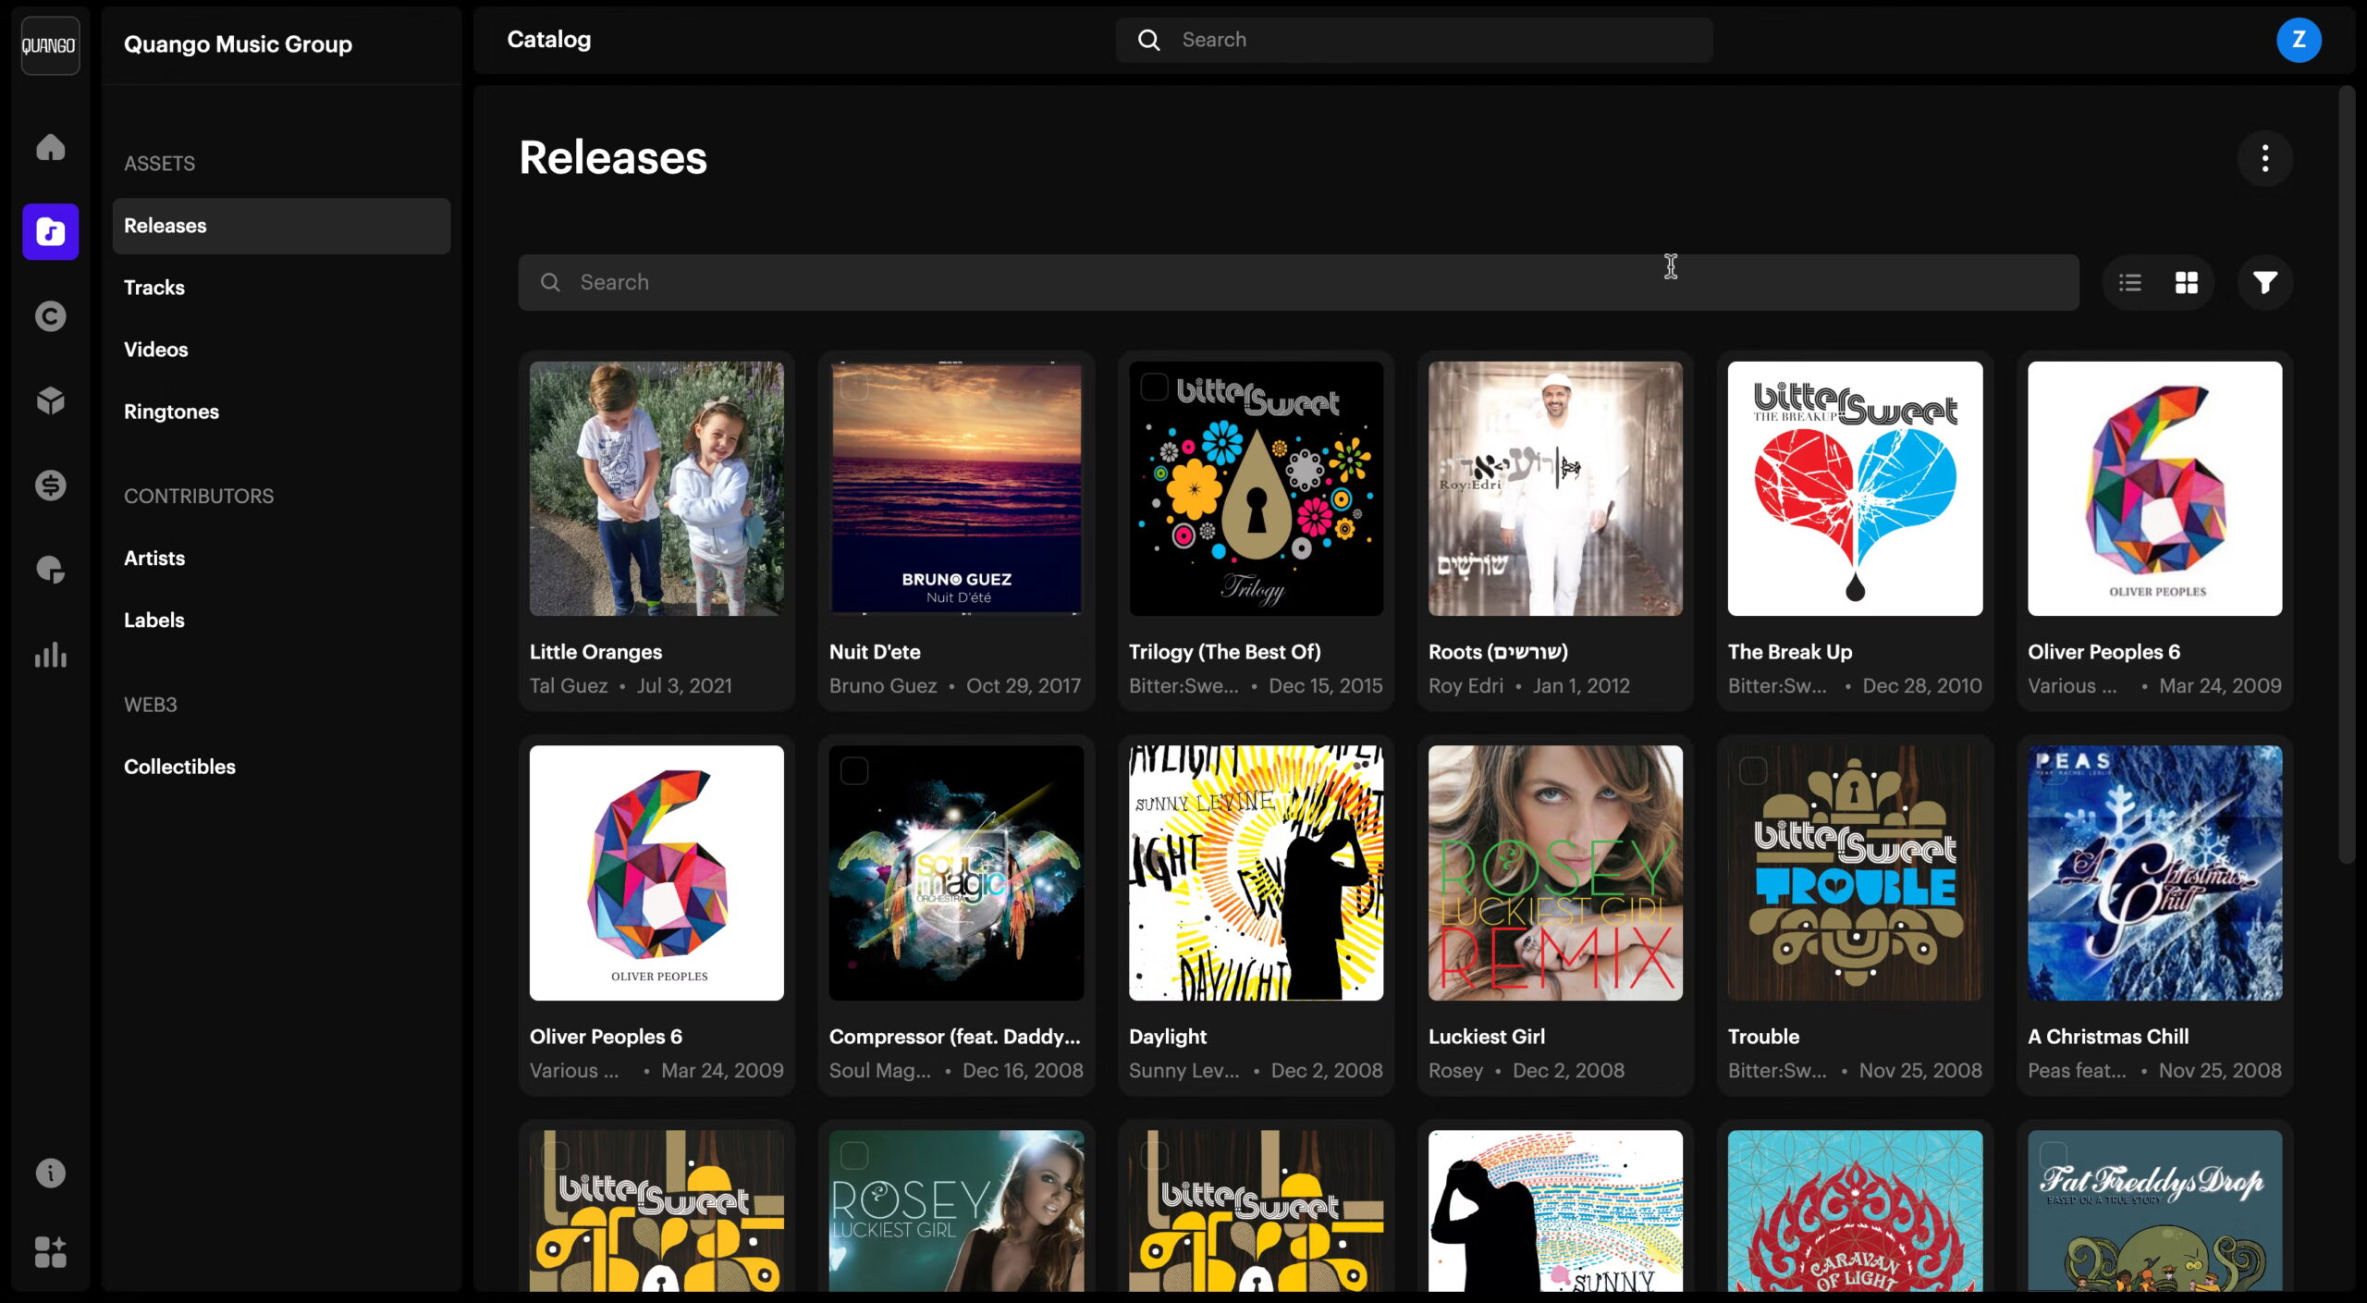Open Videos in the sidebar
The width and height of the screenshot is (2367, 1303).
(156, 350)
